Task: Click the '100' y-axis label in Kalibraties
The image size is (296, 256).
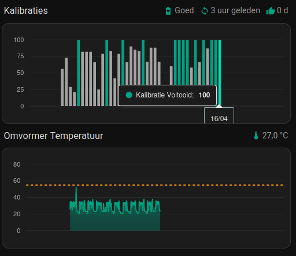Action: point(18,40)
